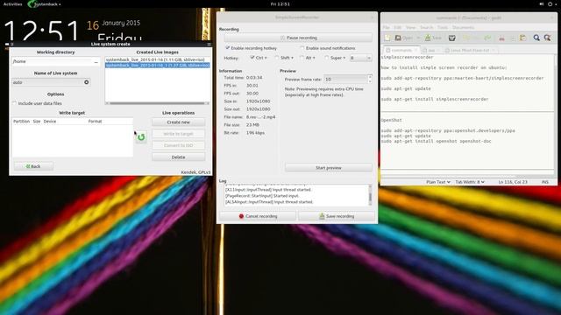Open Activities overview in the top bar
Screen dimensions: 561x315
12,3
